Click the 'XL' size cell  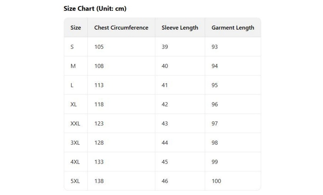click(x=74, y=104)
